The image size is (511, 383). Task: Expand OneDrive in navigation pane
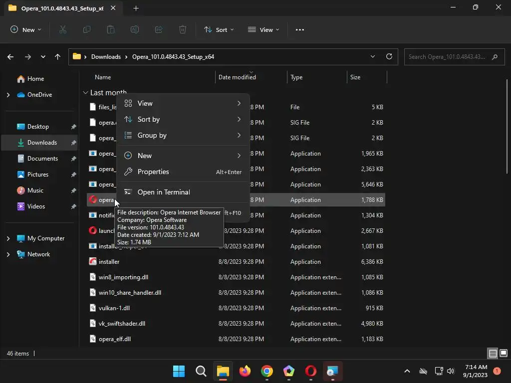tap(8, 95)
